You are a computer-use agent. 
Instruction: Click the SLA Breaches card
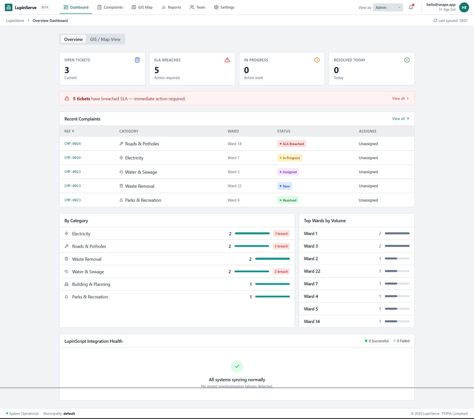coord(192,69)
